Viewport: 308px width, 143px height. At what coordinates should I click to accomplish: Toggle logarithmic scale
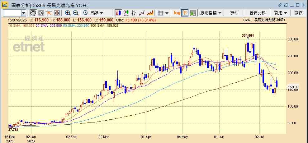point(177,13)
